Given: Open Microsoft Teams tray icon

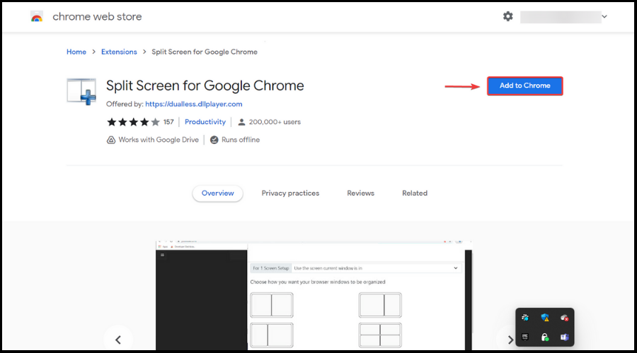Looking at the screenshot, I should 564,337.
